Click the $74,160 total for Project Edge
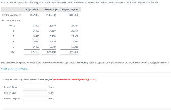The width and height of the screenshot is (171, 110). [x=51, y=52]
